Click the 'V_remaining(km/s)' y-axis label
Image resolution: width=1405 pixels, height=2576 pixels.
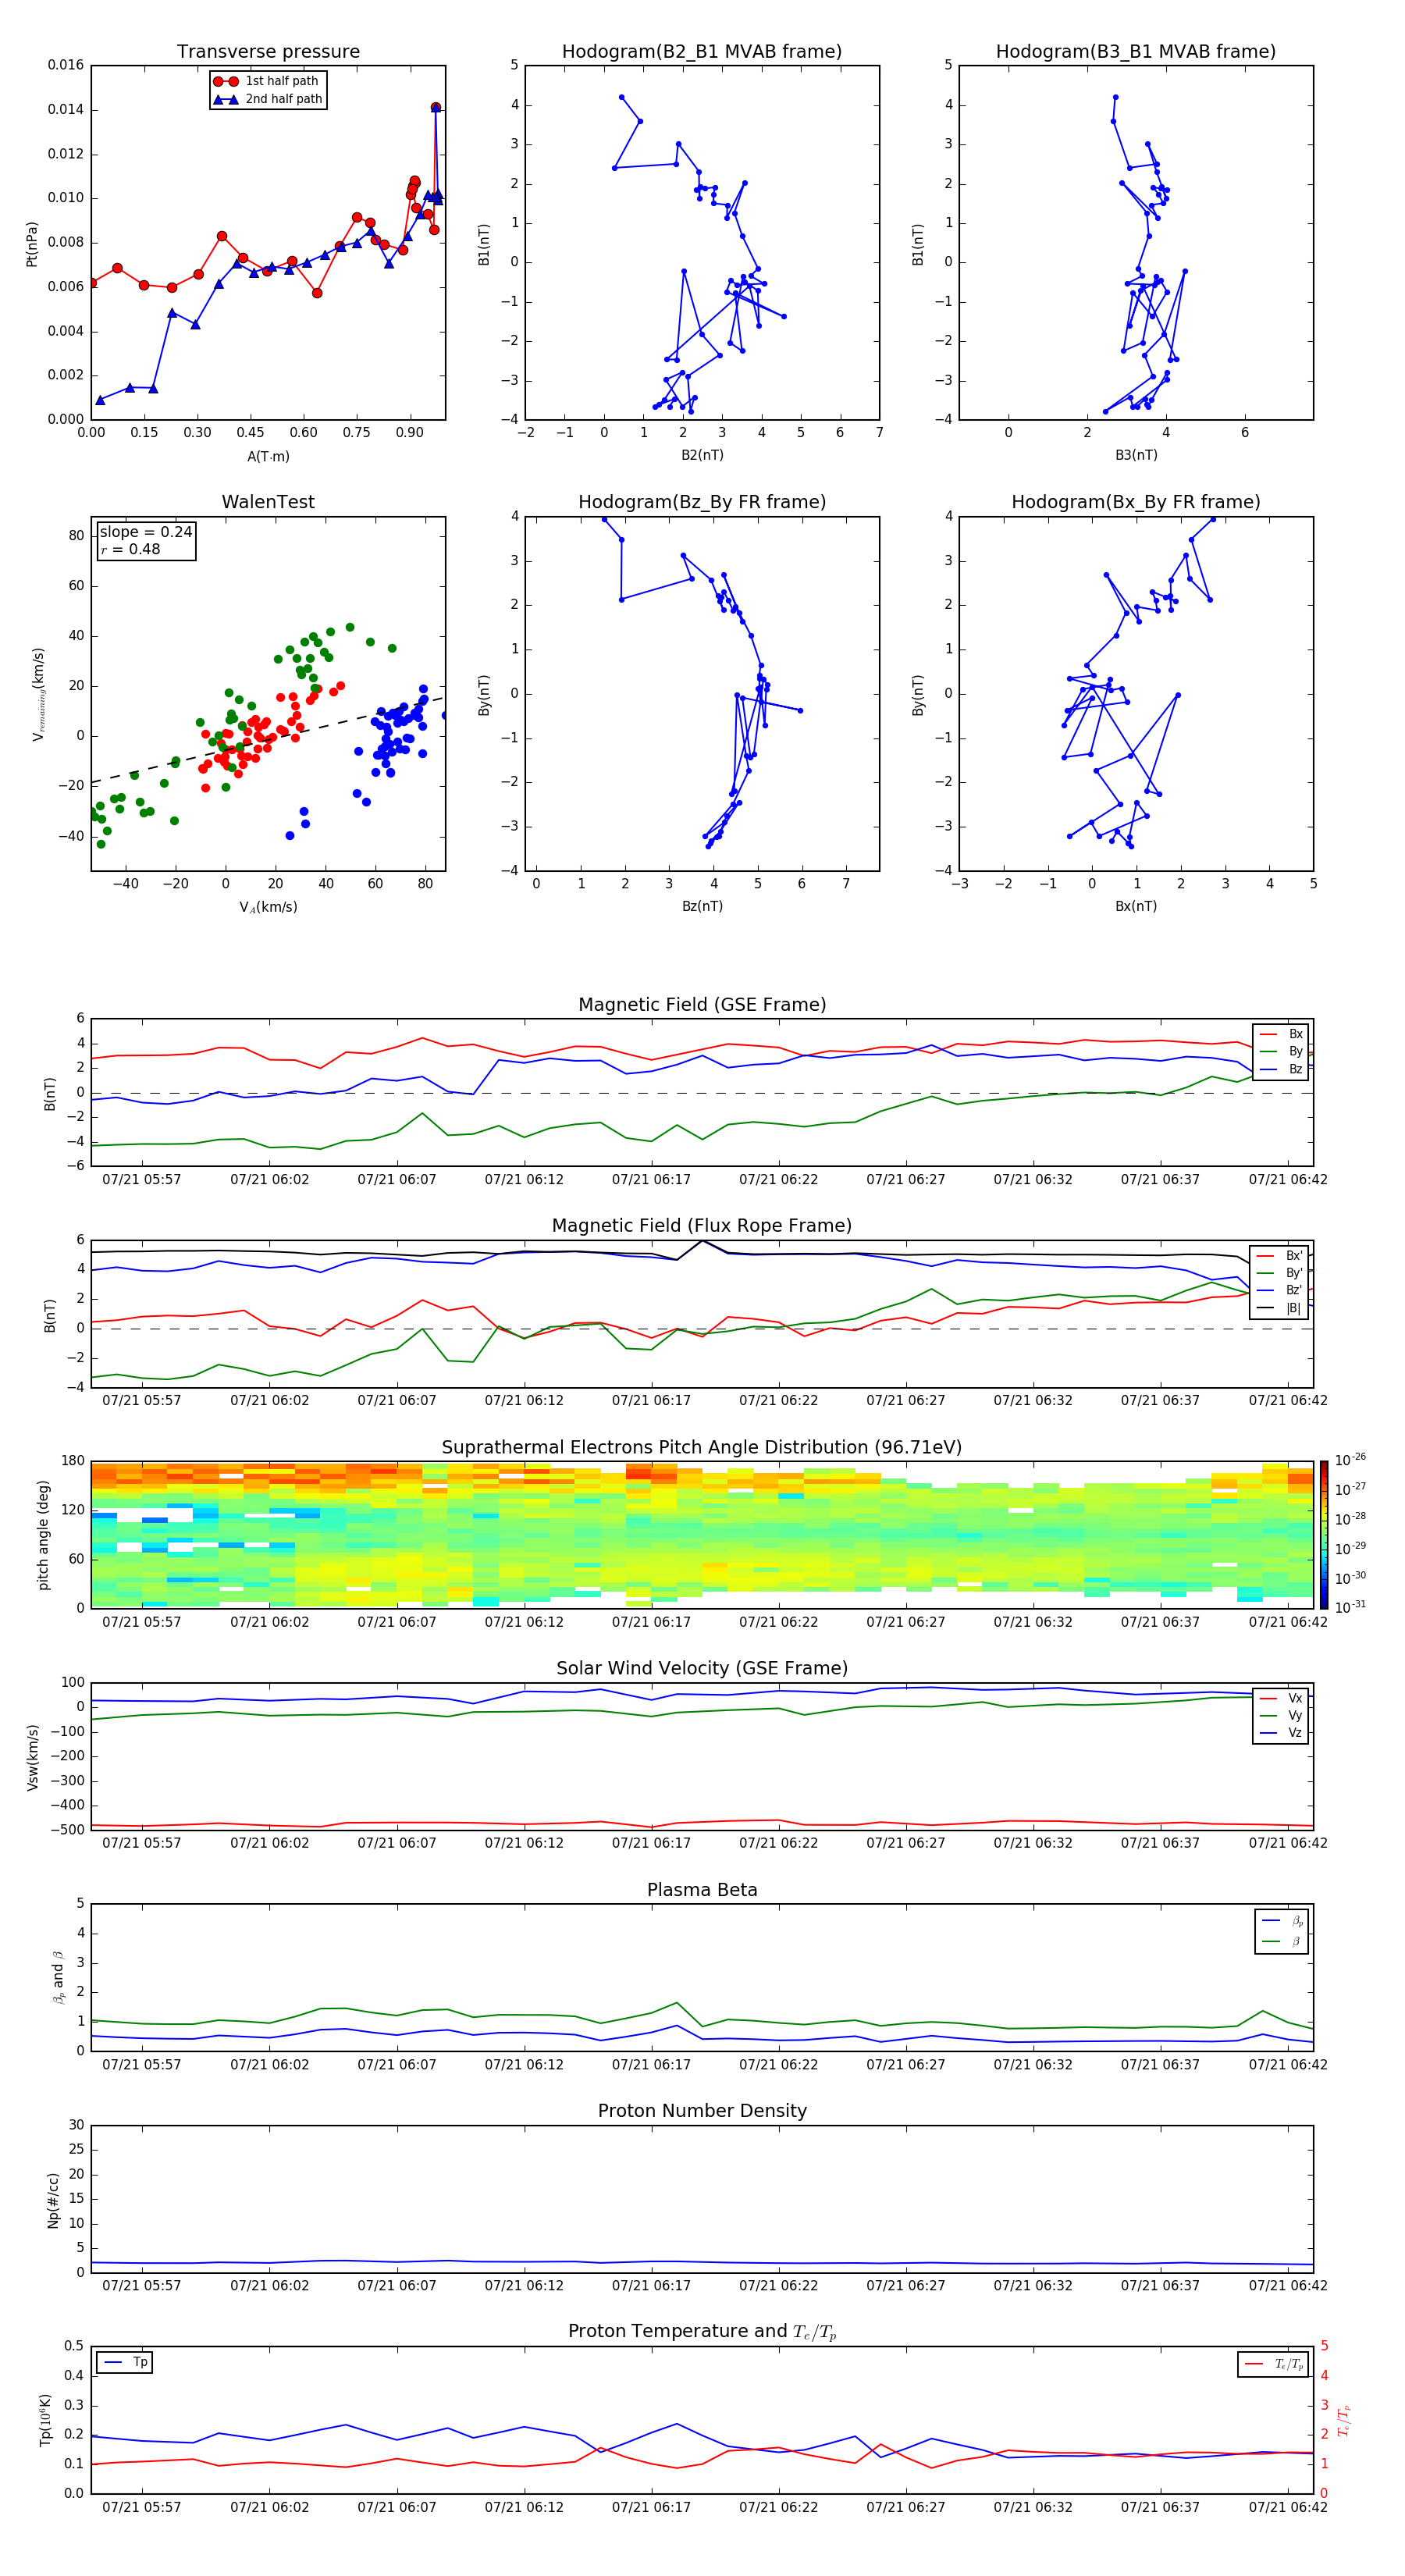39,694
